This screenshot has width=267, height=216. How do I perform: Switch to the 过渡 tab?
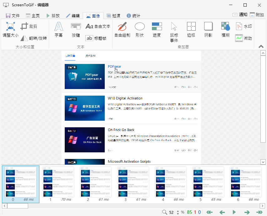[x=113, y=16]
